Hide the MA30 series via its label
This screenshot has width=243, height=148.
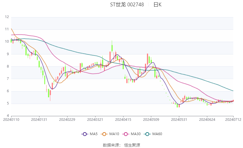pos(136,134)
